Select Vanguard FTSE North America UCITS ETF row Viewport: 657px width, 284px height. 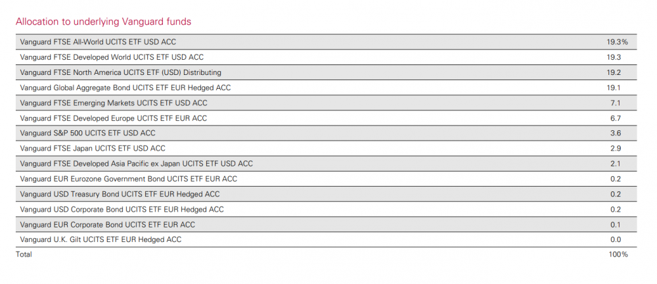pos(322,72)
